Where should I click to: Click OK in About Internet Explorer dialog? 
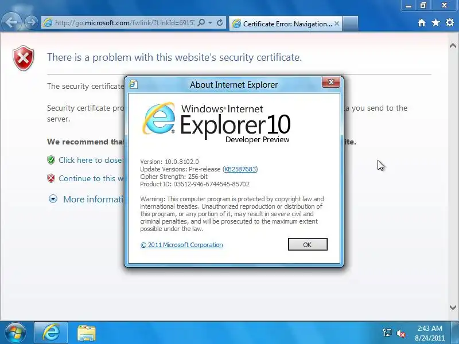coord(308,245)
